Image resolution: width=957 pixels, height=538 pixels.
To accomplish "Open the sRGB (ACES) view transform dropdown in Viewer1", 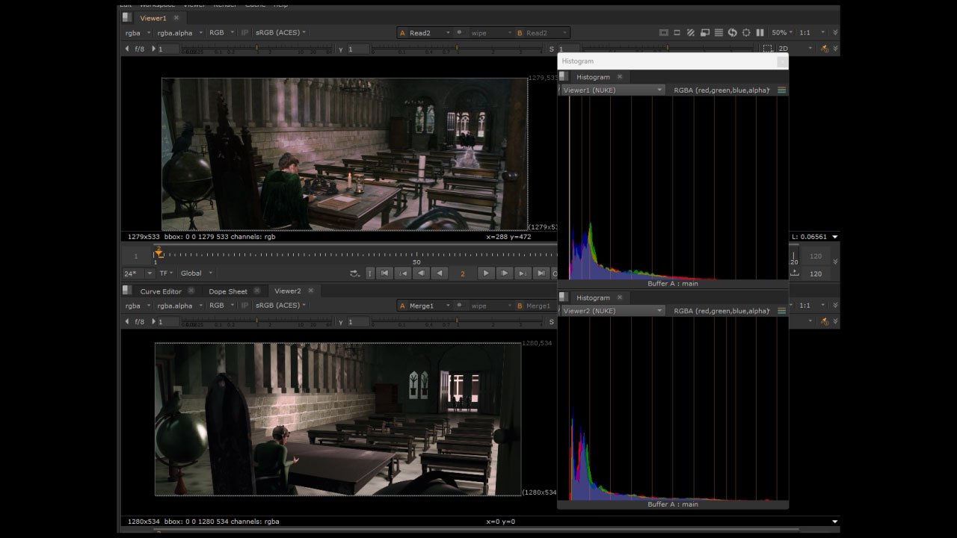I will pos(280,33).
